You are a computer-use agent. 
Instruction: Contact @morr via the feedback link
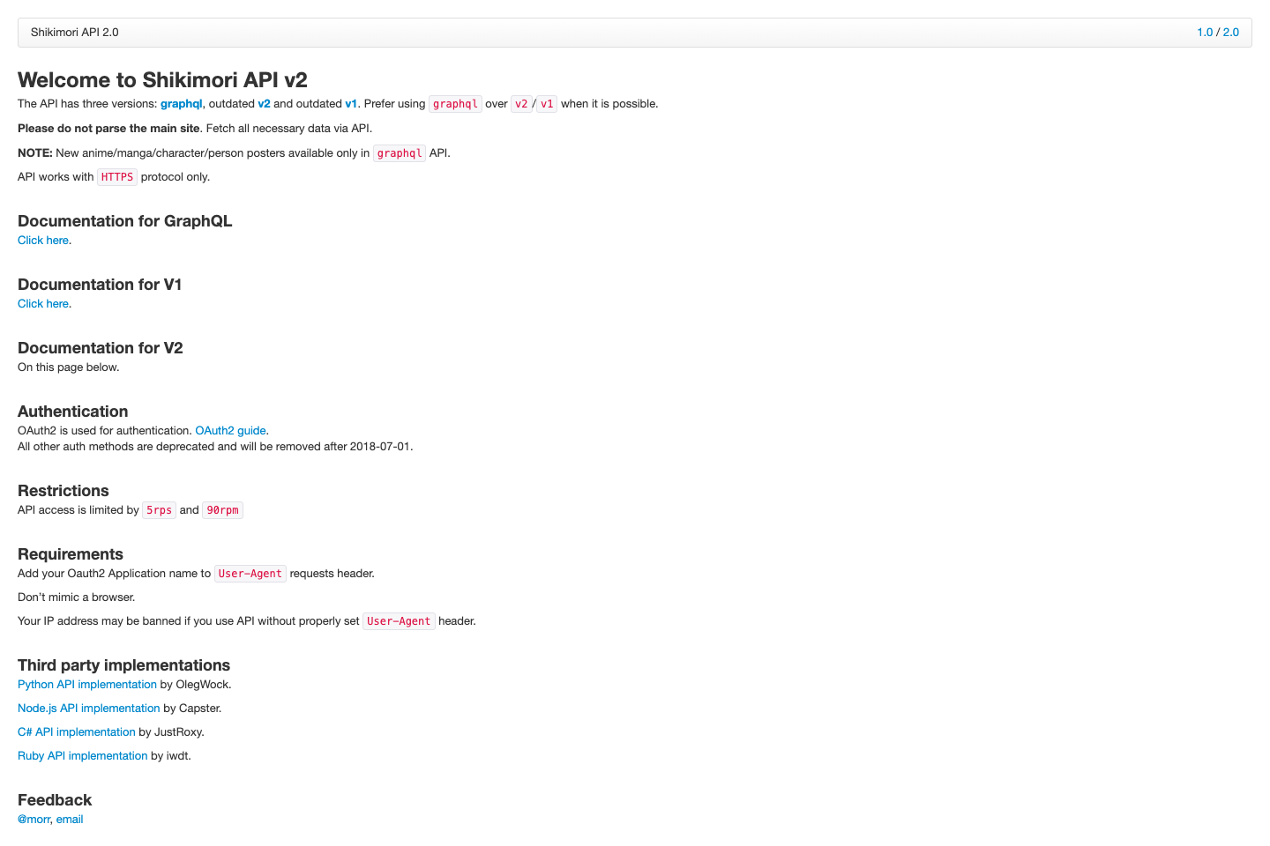(x=34, y=819)
